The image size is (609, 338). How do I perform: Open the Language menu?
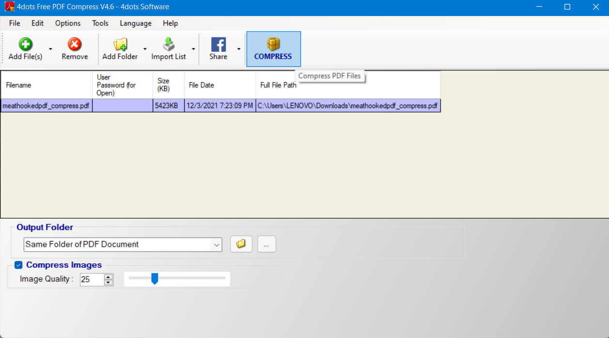[x=136, y=23]
